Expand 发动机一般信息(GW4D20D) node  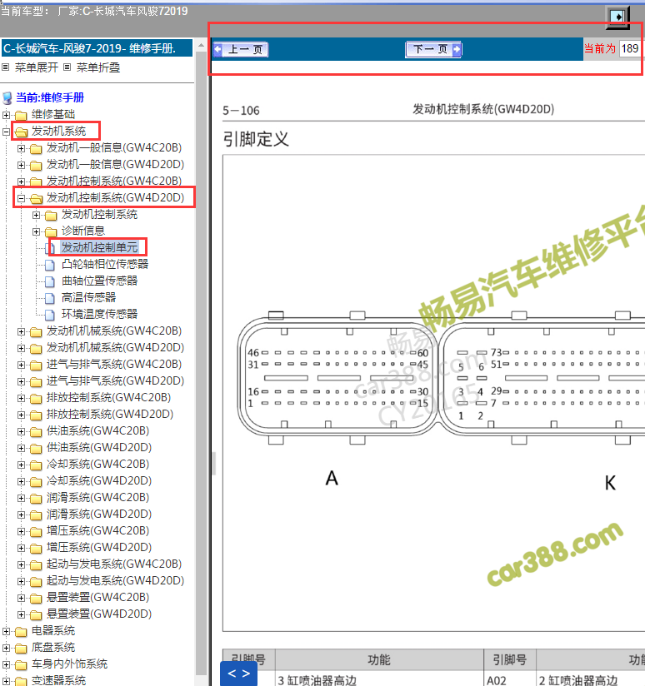(x=21, y=165)
